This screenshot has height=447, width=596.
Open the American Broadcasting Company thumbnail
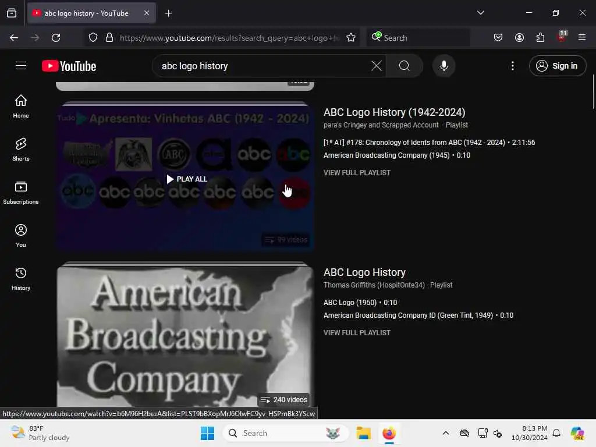tap(185, 336)
